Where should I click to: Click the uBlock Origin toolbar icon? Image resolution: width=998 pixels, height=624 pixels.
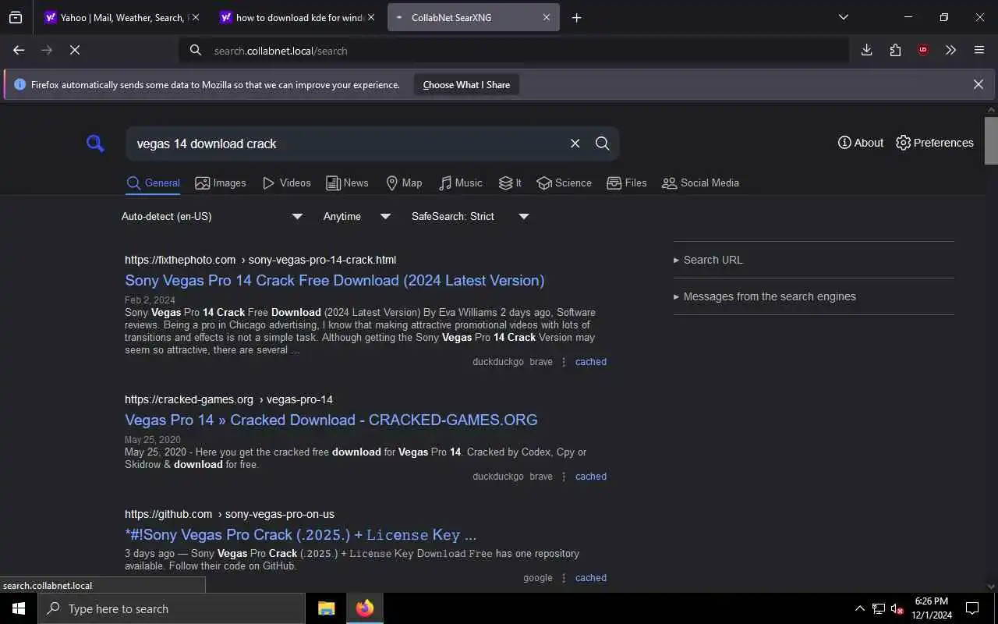click(923, 50)
